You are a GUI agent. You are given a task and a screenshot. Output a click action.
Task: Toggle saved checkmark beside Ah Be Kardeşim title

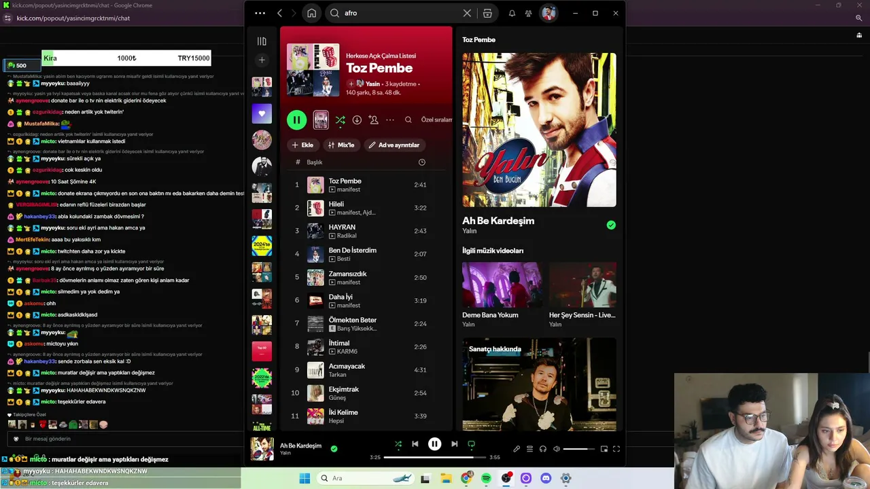pos(611,225)
